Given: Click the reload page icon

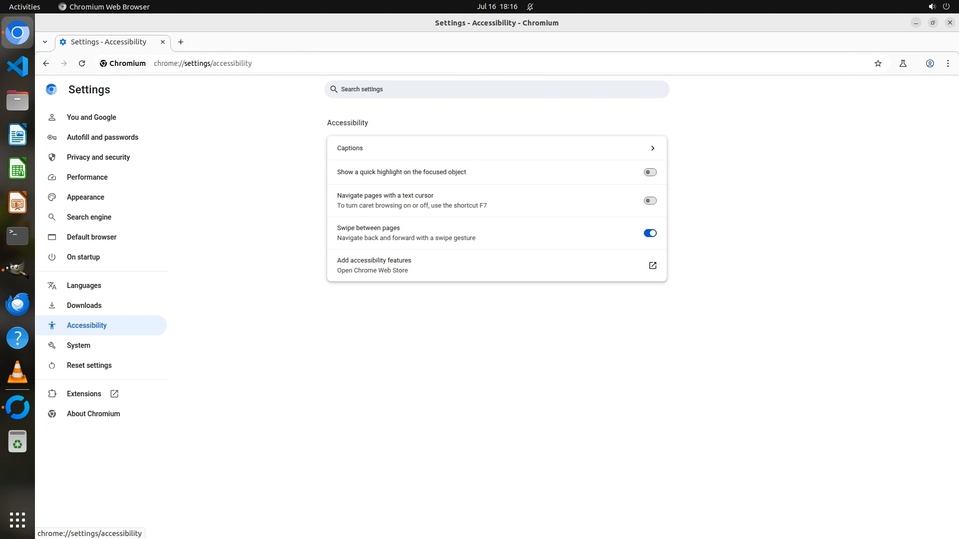Looking at the screenshot, I should [x=82, y=63].
